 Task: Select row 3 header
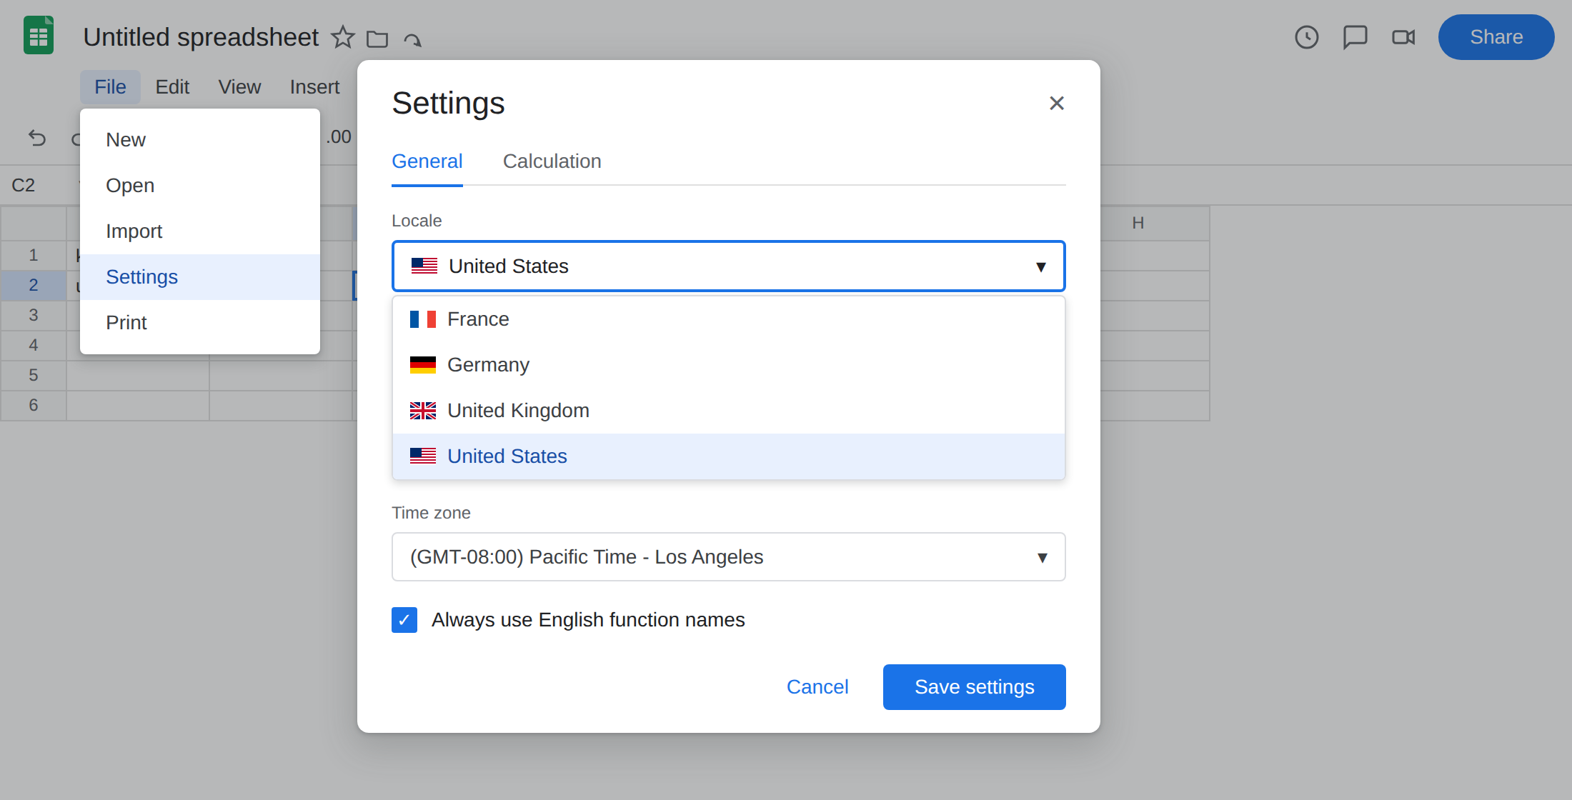pos(33,316)
